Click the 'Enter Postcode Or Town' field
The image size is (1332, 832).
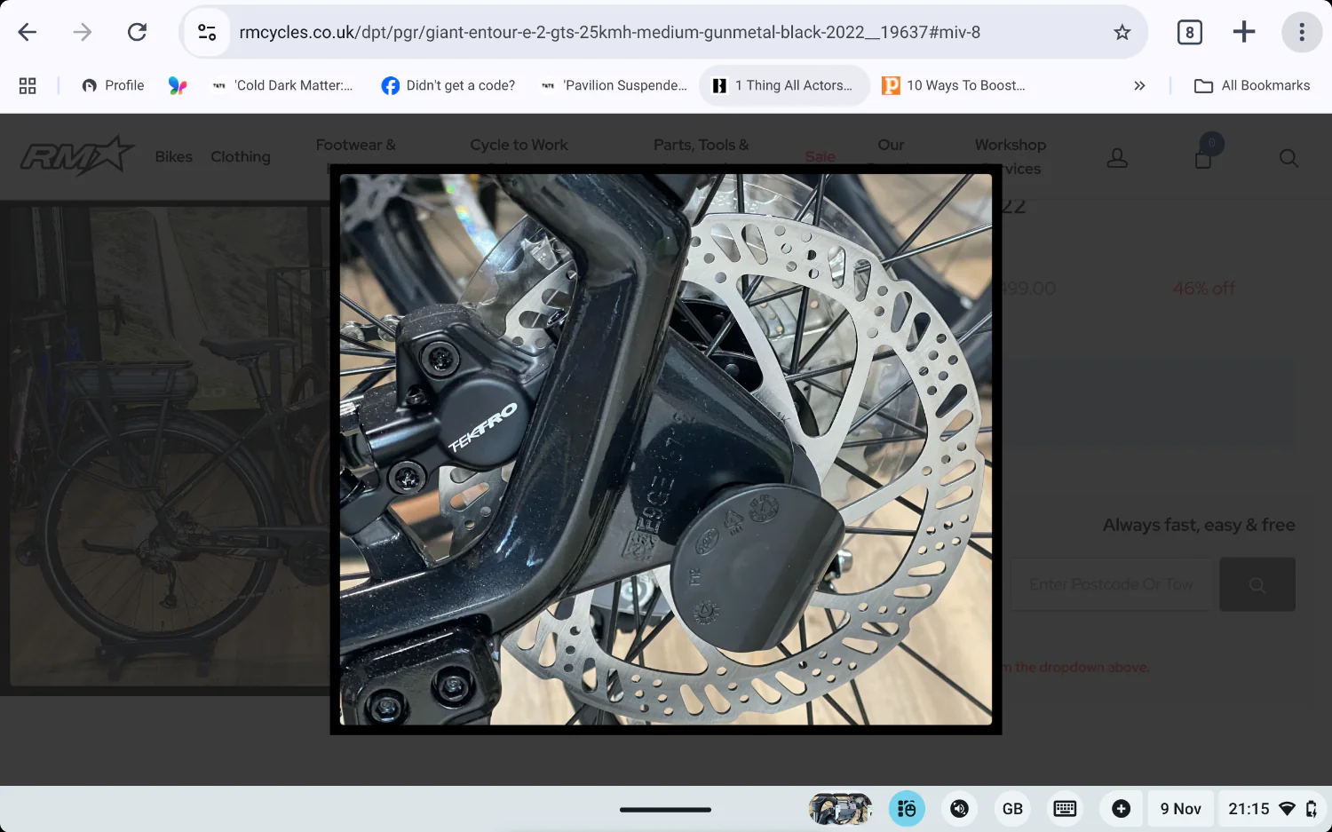click(1111, 584)
